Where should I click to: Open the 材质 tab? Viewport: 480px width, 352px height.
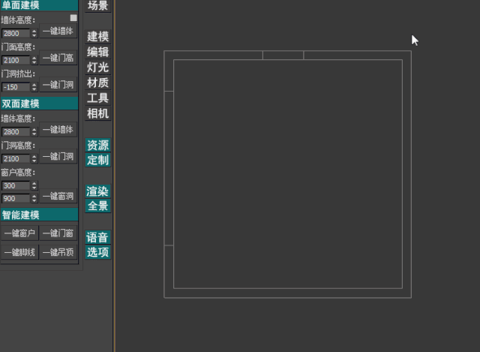[98, 83]
